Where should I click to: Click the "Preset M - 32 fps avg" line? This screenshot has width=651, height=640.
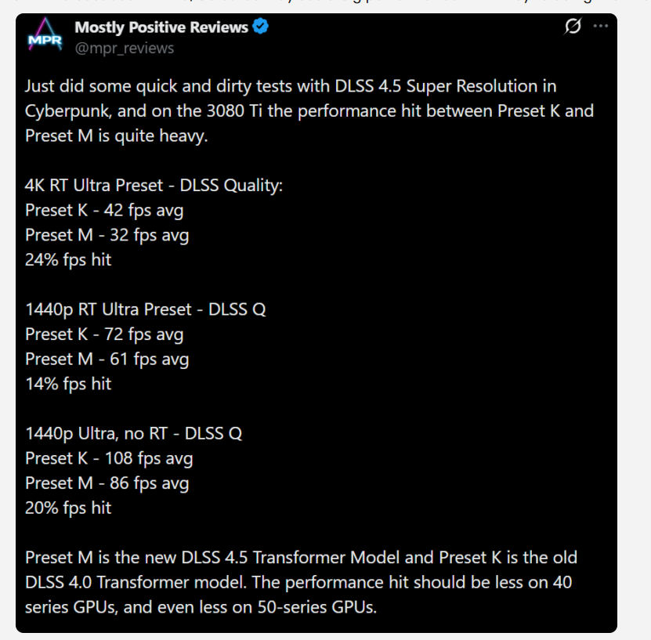(107, 235)
